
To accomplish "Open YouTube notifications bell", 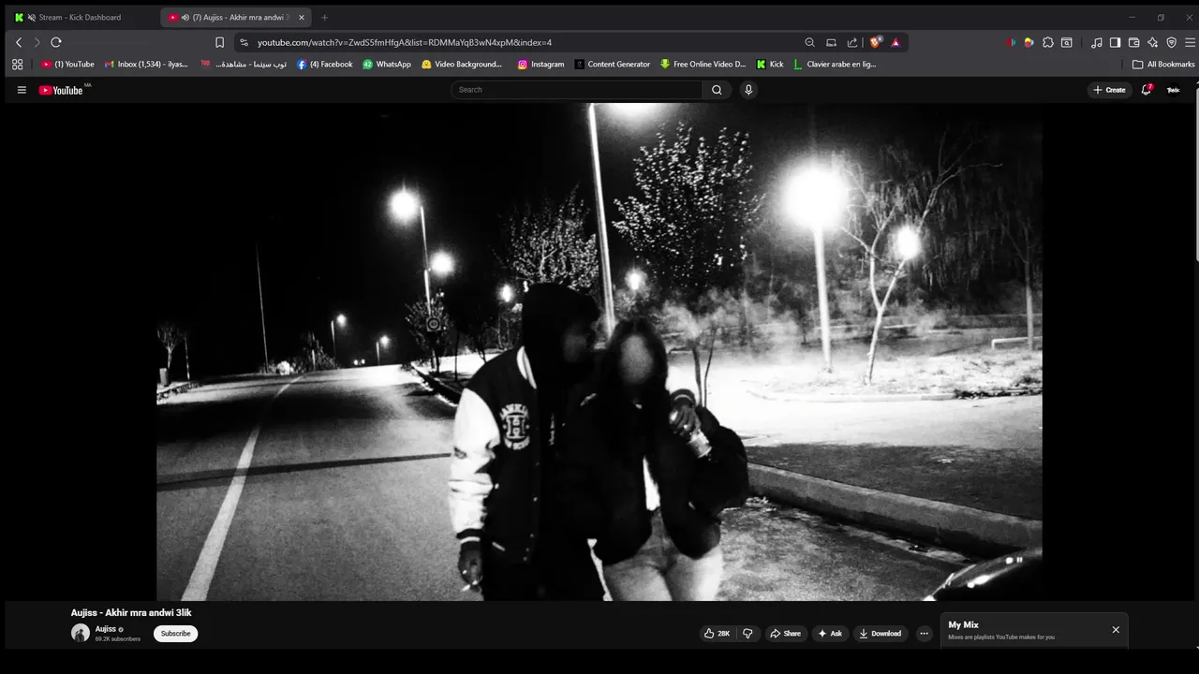I will [1146, 90].
